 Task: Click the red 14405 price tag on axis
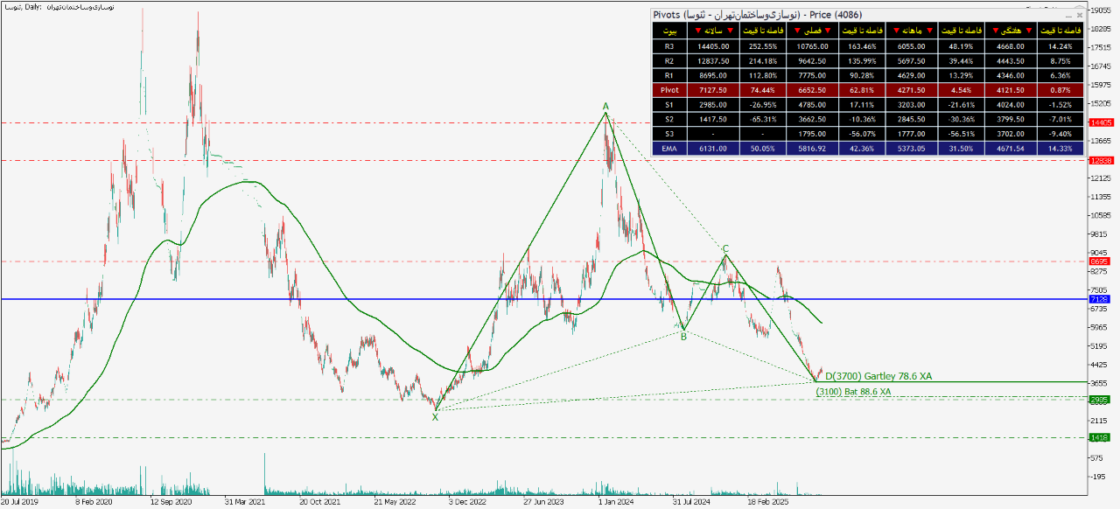[x=1100, y=122]
